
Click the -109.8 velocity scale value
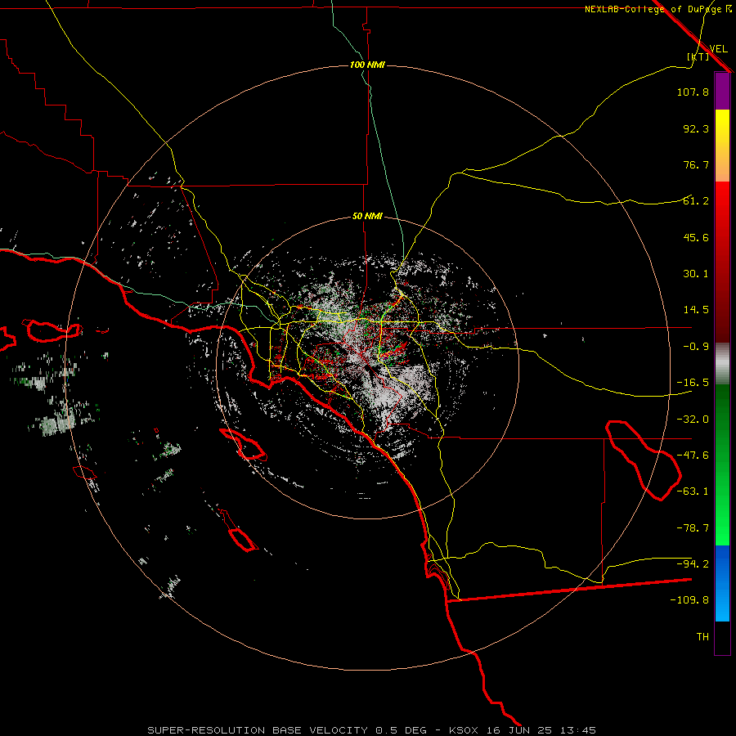pos(689,600)
